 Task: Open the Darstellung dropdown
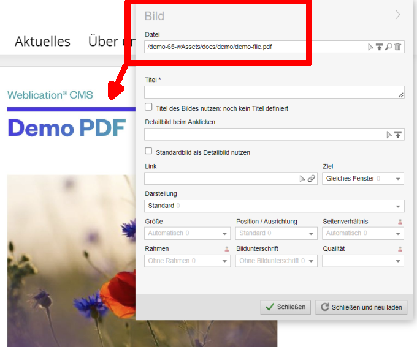click(x=274, y=206)
